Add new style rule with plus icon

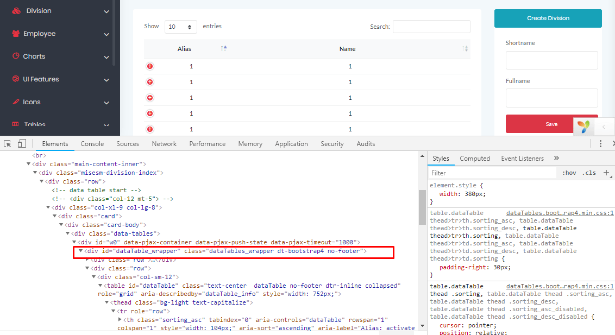coord(606,173)
